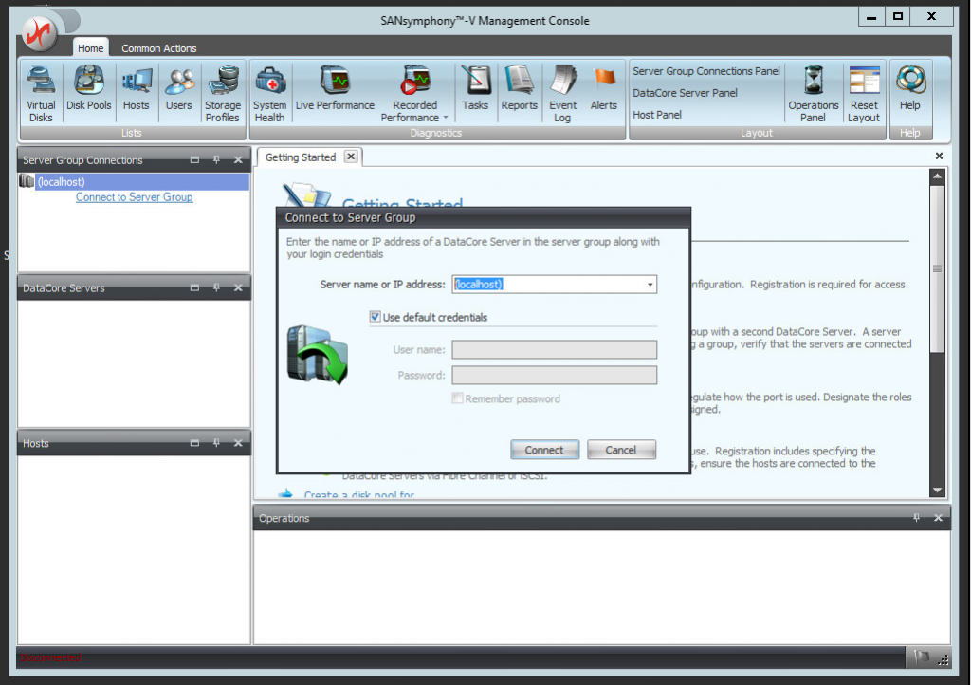Switch to the Common Actions tab
Viewport: 971px width, 685px height.
[157, 47]
